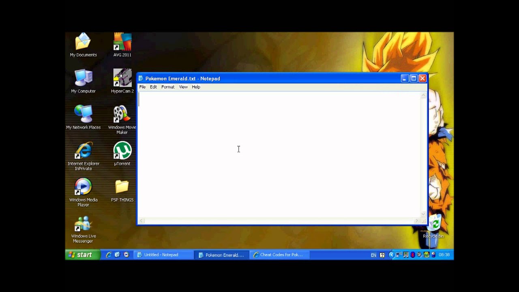Click the Bluetooth tray icon
This screenshot has height=292, width=519.
tap(413, 255)
